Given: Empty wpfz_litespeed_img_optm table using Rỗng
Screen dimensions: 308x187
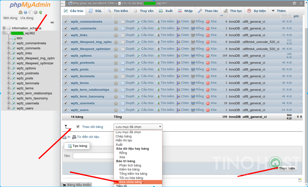Looking at the screenshot, I should [x=197, y=42].
